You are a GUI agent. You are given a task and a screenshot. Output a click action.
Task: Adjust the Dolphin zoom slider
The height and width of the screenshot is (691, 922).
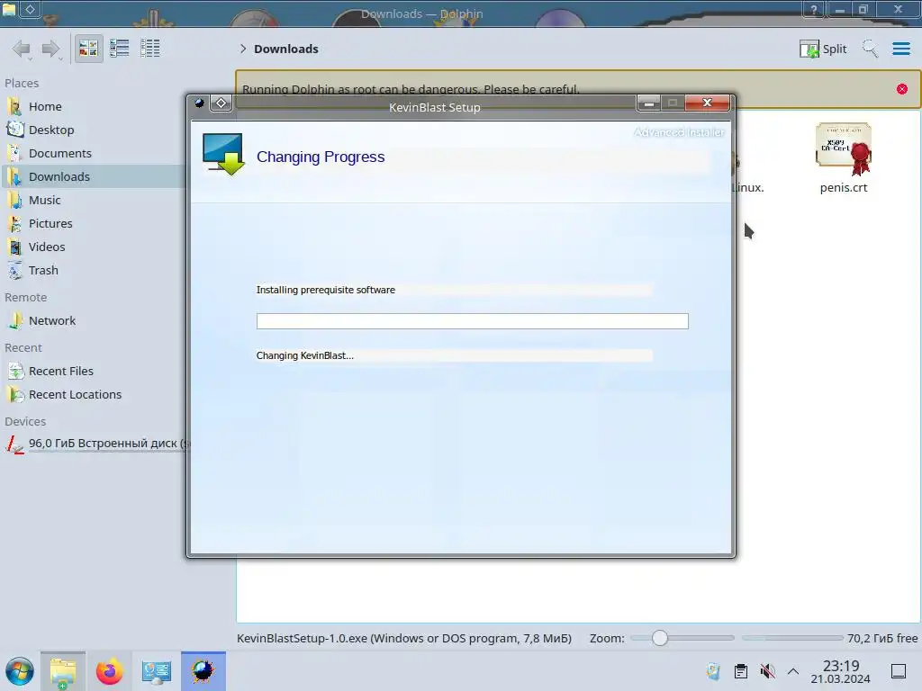[x=682, y=638]
